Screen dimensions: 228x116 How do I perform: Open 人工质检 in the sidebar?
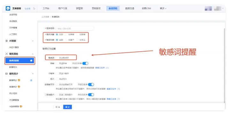13,34
